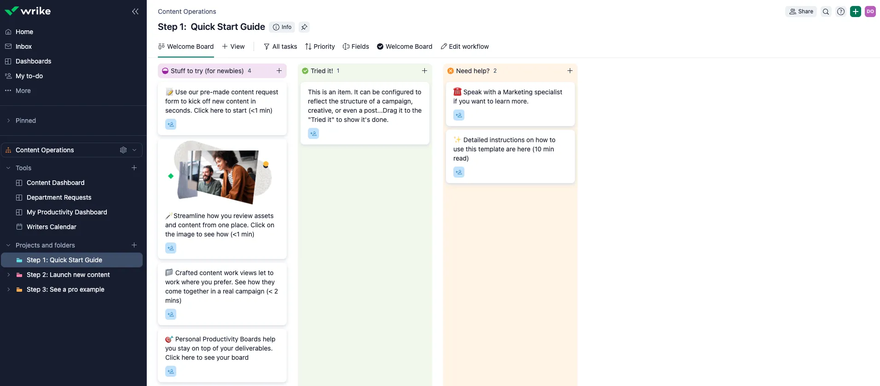Open the help question mark icon
The image size is (880, 386).
pos(841,12)
